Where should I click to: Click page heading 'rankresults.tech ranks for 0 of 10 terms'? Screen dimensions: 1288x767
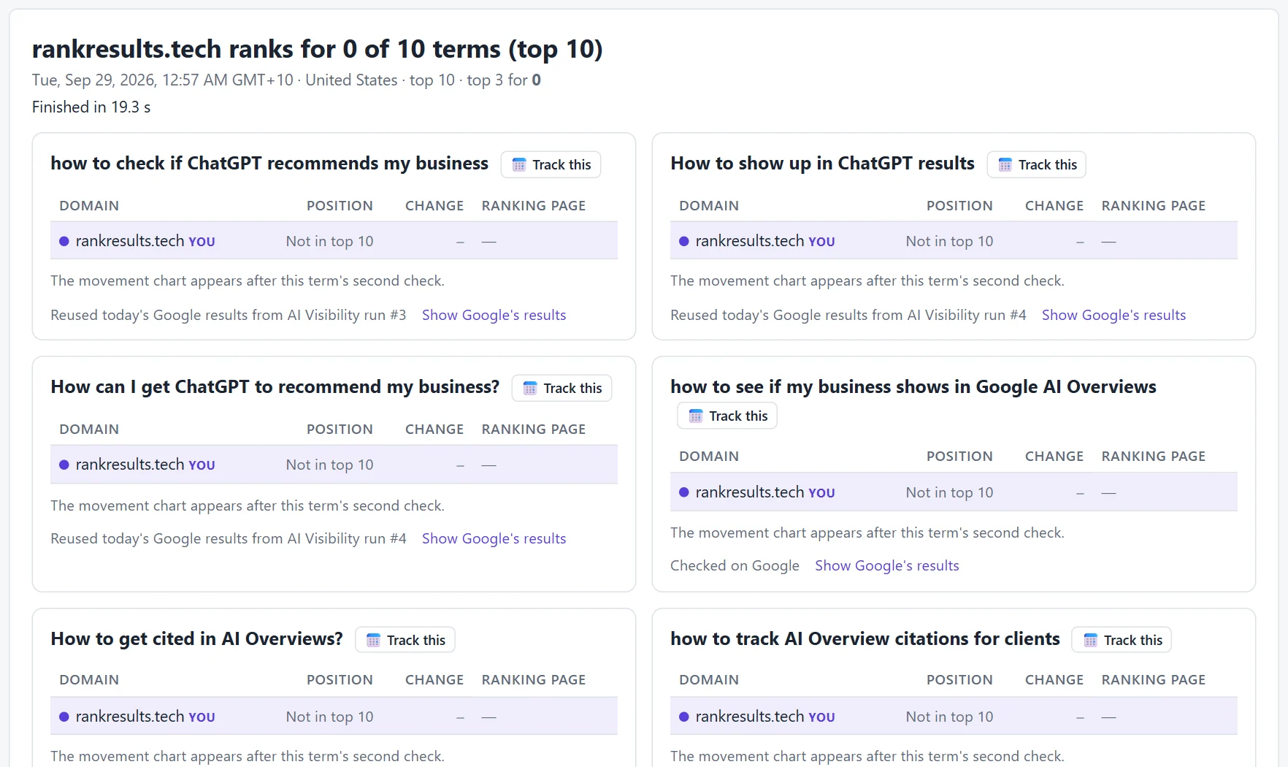coord(317,49)
